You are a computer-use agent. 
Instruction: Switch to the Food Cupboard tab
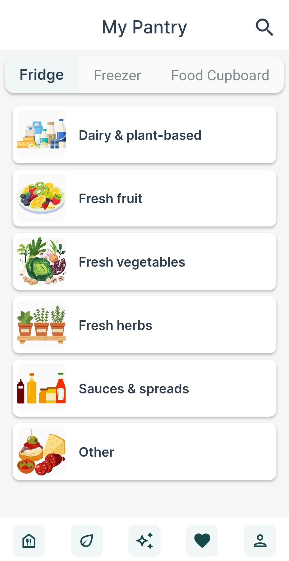click(220, 75)
